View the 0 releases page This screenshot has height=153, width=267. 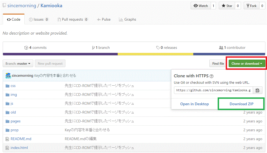pyautogui.click(x=166, y=48)
